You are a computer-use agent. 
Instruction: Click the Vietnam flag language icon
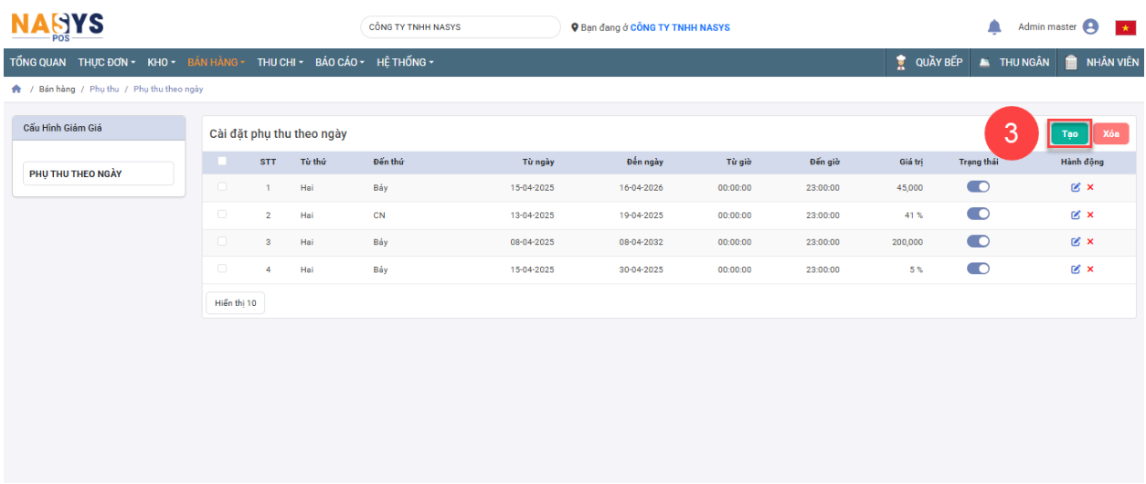click(x=1125, y=27)
